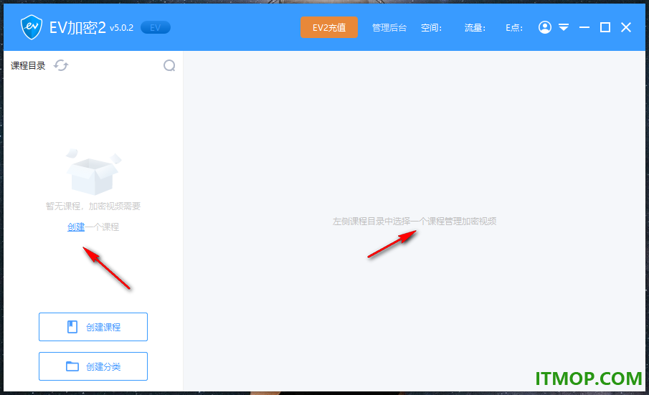Refresh the 课程目录 course list
This screenshot has width=649, height=395.
click(x=61, y=65)
